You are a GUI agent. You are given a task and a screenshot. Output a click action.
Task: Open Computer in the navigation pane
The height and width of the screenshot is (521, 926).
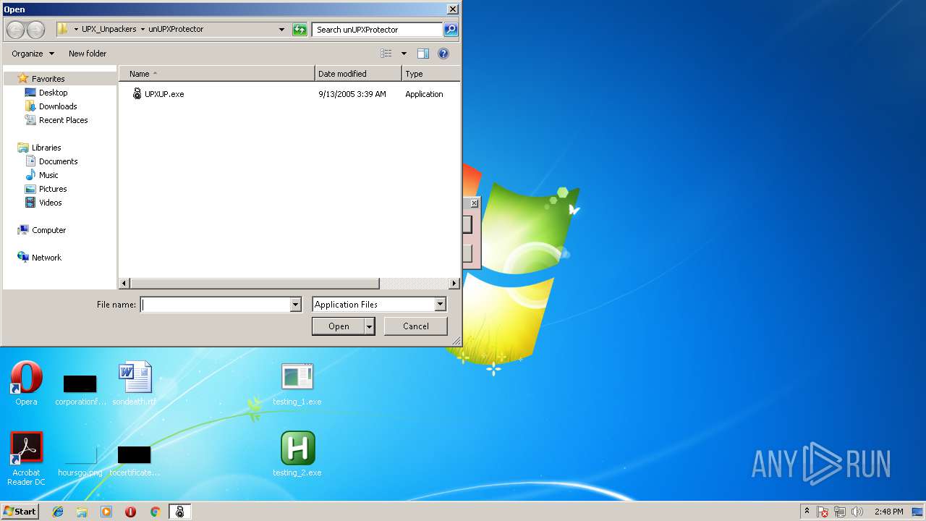click(x=48, y=230)
